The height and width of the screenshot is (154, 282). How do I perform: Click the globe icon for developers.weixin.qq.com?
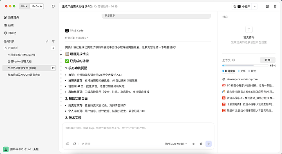coord(224,79)
